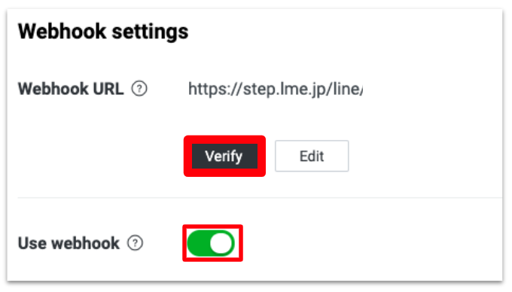Click the Webhook URL label
Image resolution: width=512 pixels, height=292 pixels.
[71, 89]
